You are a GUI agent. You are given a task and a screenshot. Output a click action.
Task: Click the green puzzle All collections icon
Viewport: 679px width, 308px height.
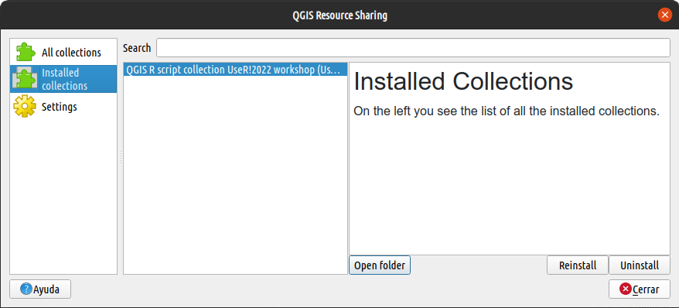pyautogui.click(x=26, y=52)
